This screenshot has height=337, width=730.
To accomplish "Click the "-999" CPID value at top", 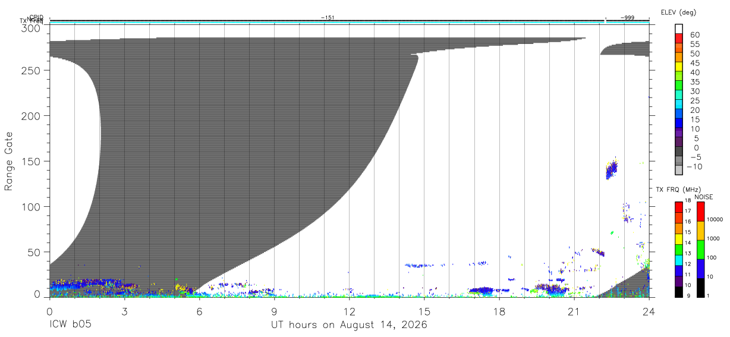I will (x=627, y=18).
